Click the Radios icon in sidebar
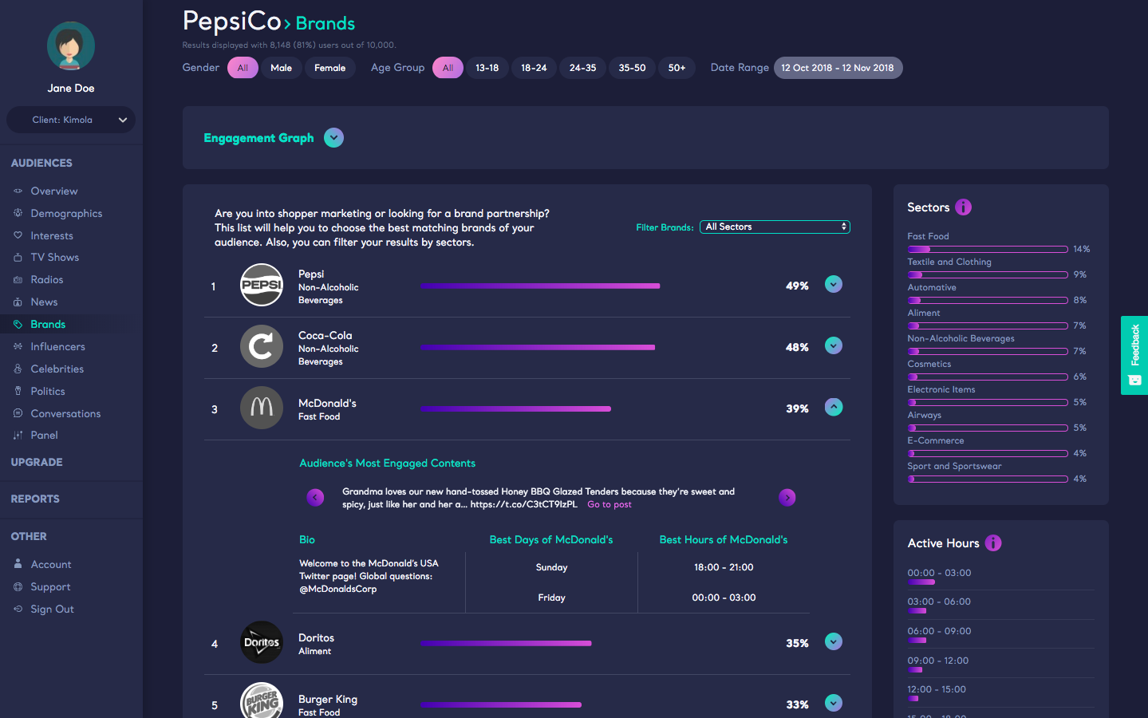1148x718 pixels. click(x=18, y=280)
